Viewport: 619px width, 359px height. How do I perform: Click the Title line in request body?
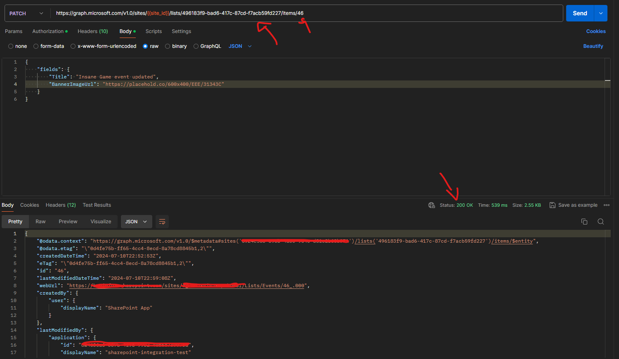click(104, 77)
